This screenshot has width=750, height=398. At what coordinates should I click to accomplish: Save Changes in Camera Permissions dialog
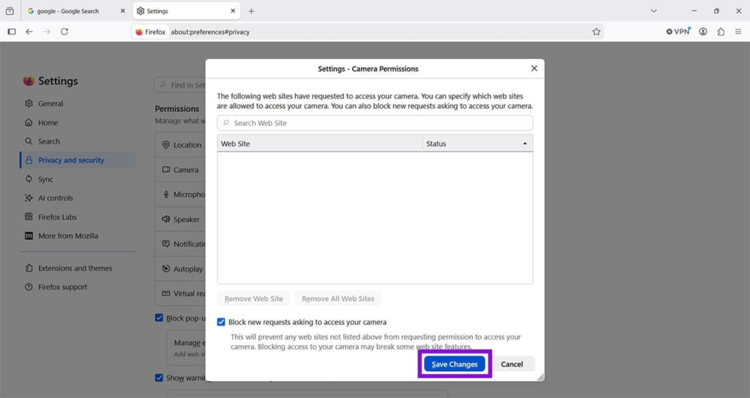tap(454, 364)
